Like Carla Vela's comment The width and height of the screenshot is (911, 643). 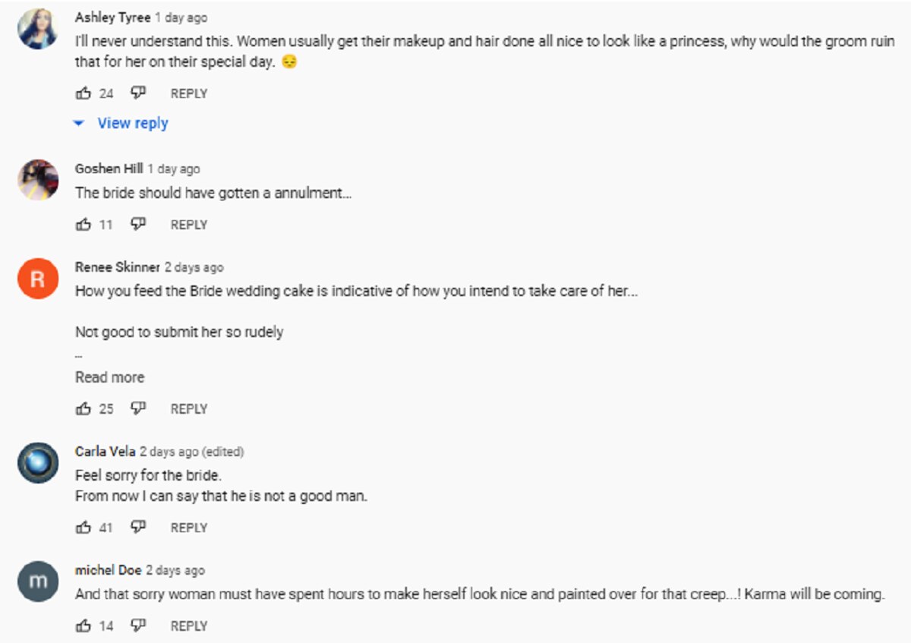(x=84, y=528)
